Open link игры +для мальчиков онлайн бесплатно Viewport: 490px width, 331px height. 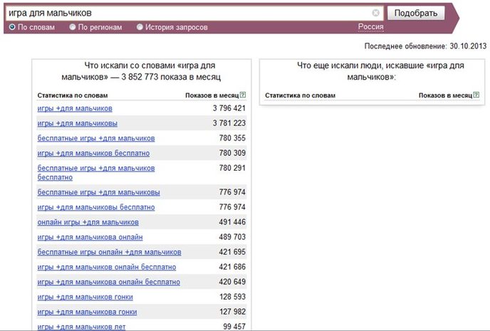click(x=107, y=268)
